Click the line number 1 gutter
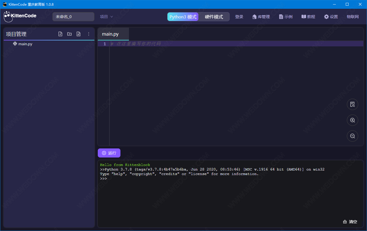This screenshot has height=231, width=367. tap(105, 44)
